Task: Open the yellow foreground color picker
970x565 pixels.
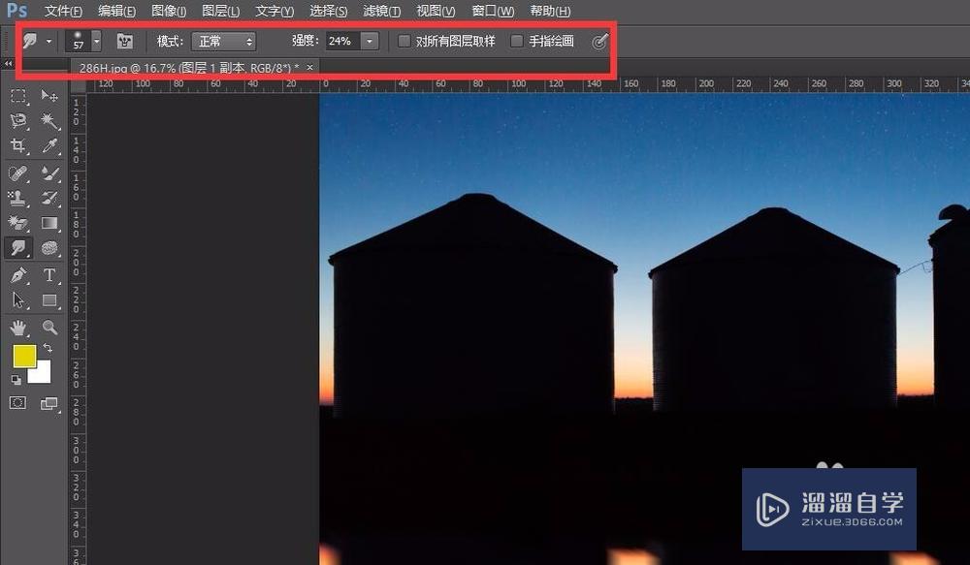Action: tap(24, 356)
